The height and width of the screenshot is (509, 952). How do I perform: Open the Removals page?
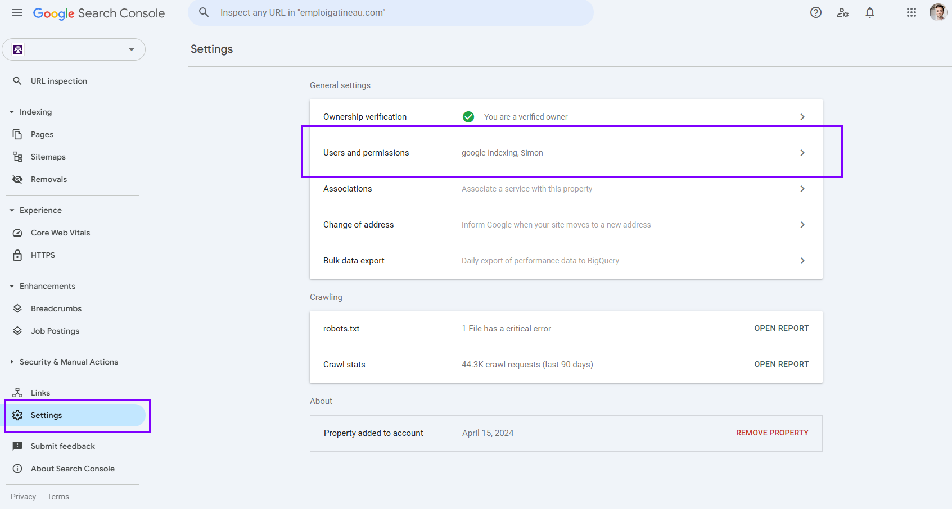tap(48, 179)
